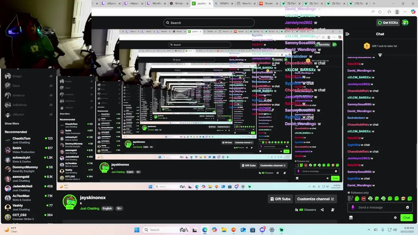The image size is (418, 235).
Task: Open the profile avatar top-right
Action: [405, 23]
